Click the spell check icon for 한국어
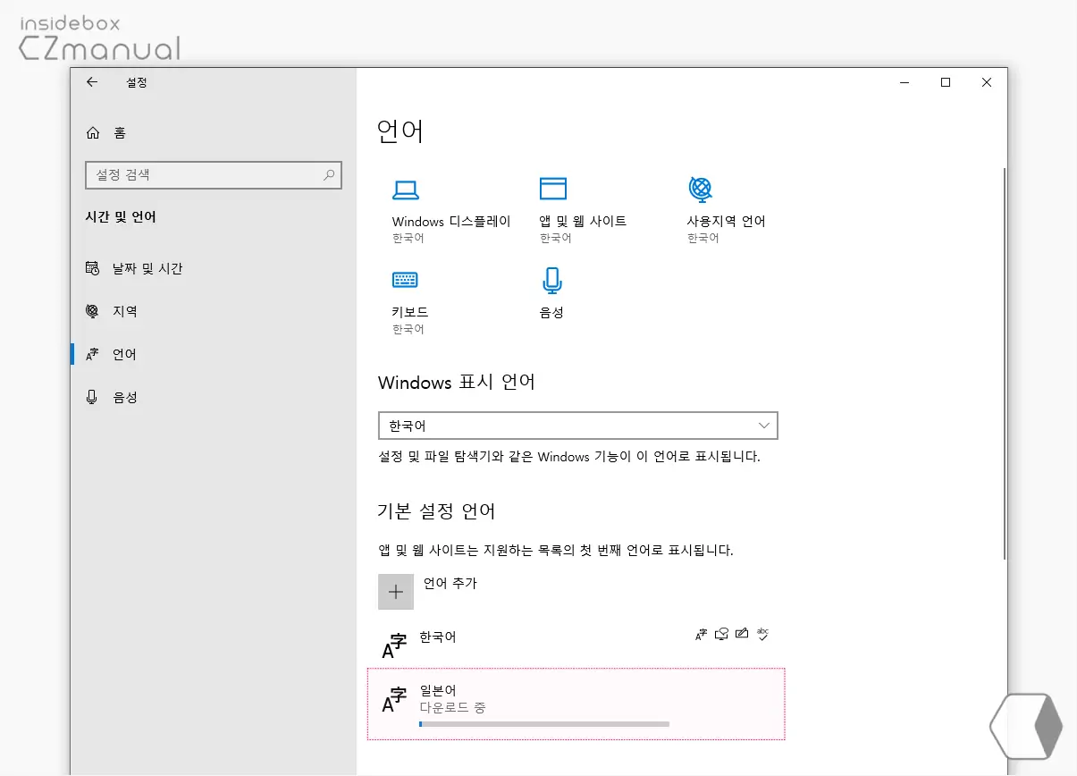The width and height of the screenshot is (1077, 776). pos(762,633)
